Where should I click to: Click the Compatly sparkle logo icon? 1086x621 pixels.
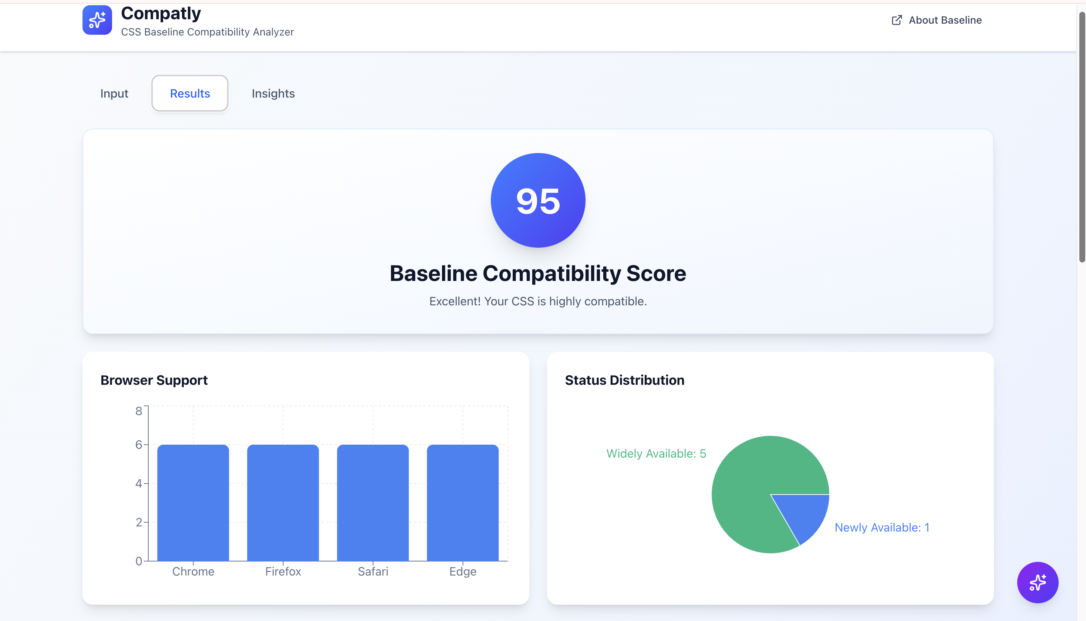pyautogui.click(x=97, y=20)
